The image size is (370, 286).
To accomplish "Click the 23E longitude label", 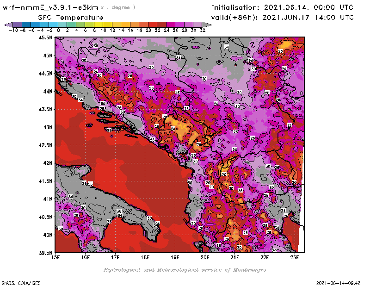I will (x=295, y=257).
